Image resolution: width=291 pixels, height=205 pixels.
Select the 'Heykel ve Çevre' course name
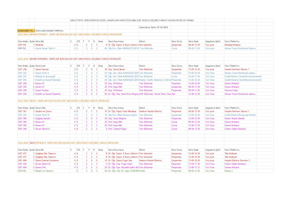click(x=43, y=111)
